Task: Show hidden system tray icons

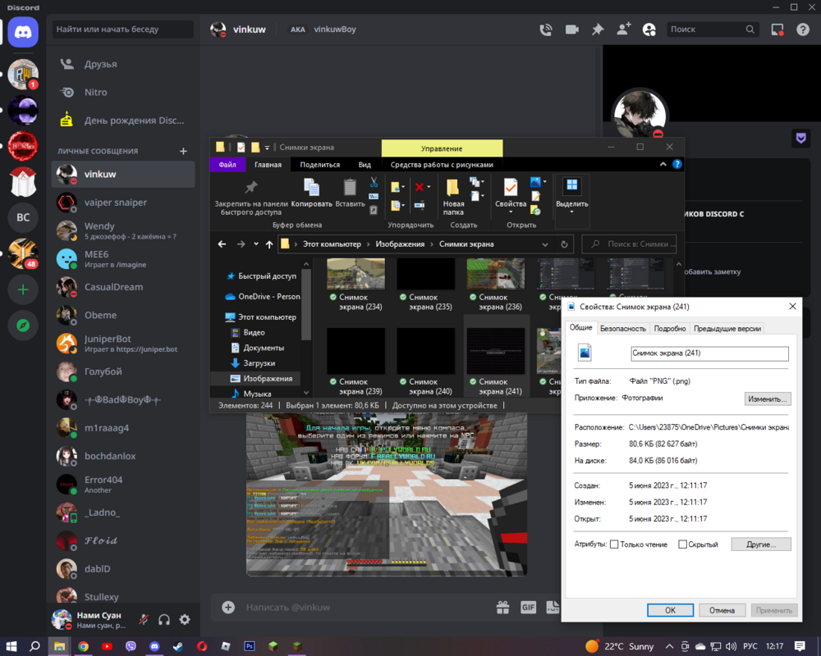Action: click(x=669, y=646)
